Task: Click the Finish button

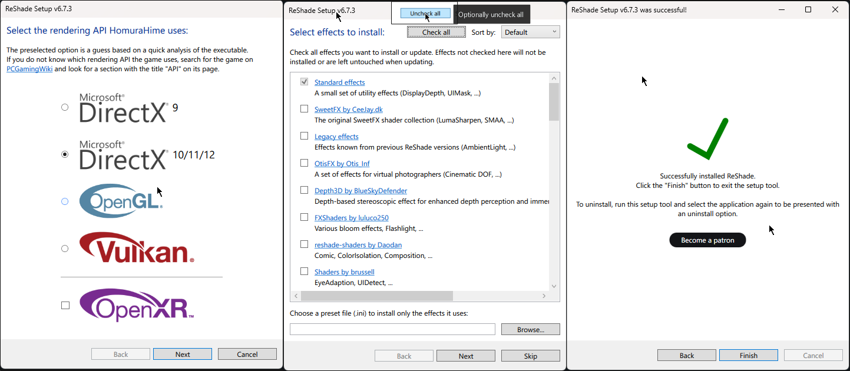Action: [749, 355]
